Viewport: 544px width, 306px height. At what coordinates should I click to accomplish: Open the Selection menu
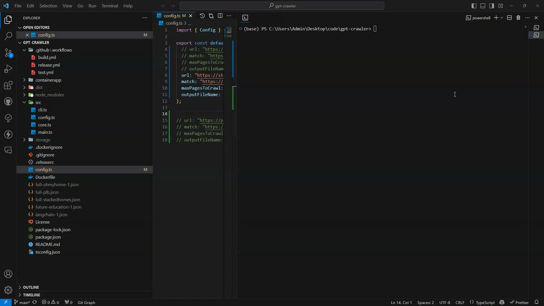tap(48, 6)
